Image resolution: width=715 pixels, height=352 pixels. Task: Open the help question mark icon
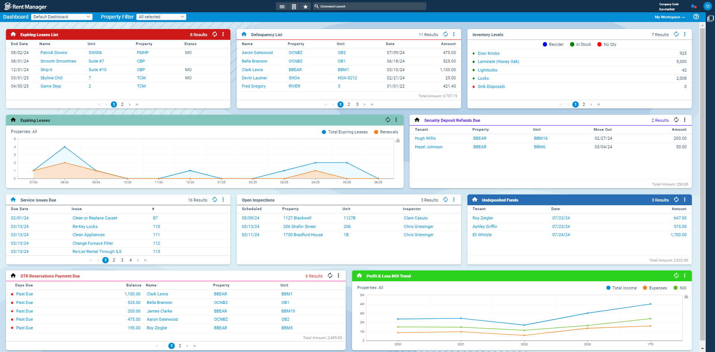pyautogui.click(x=696, y=17)
